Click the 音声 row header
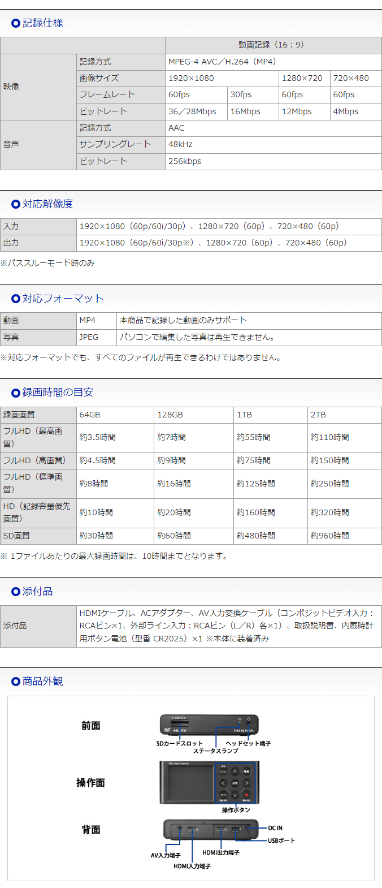382x888 pixels. click(x=38, y=145)
